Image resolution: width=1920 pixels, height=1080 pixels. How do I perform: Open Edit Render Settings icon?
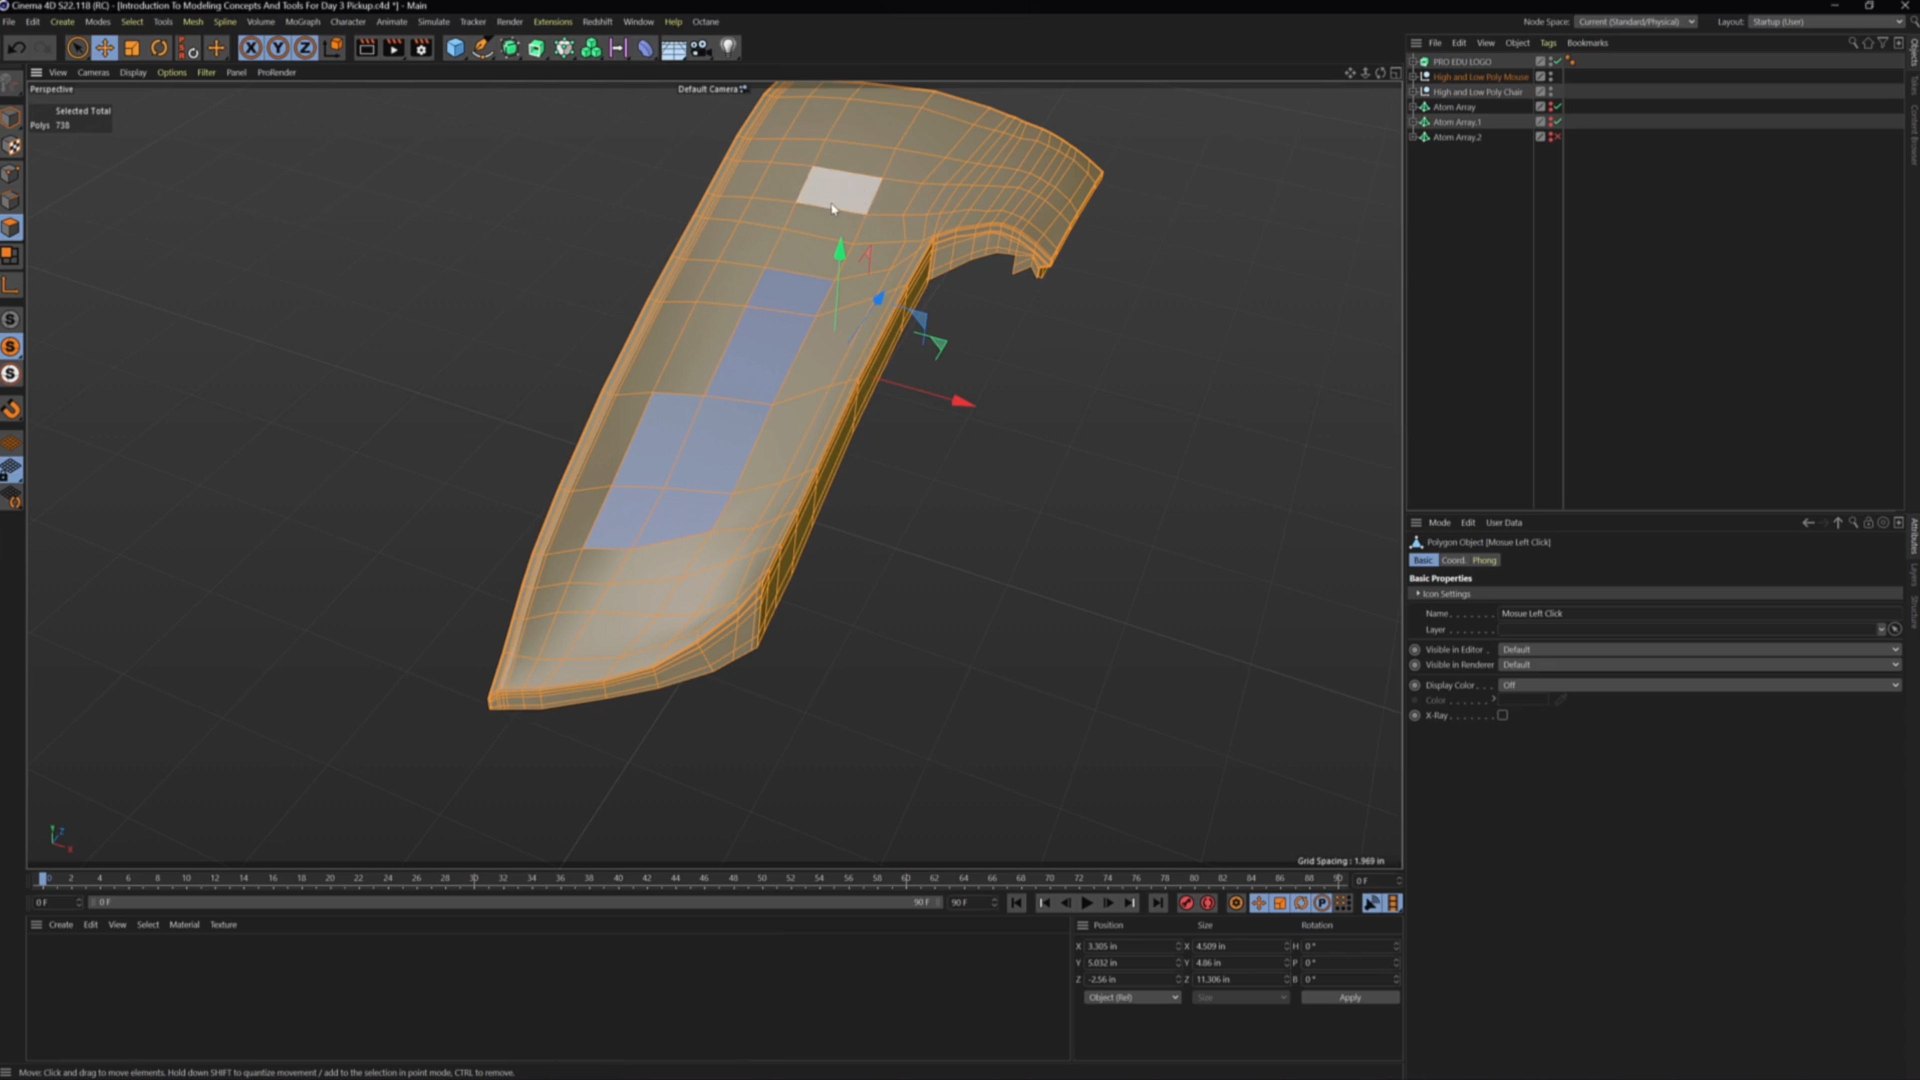[x=421, y=48]
